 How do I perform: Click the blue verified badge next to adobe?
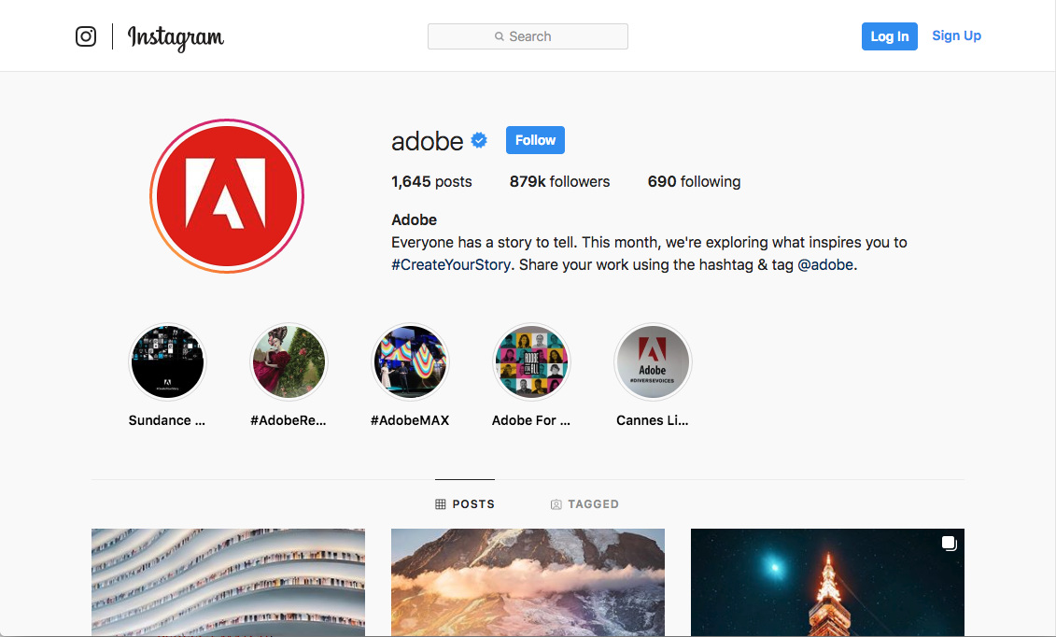(479, 141)
